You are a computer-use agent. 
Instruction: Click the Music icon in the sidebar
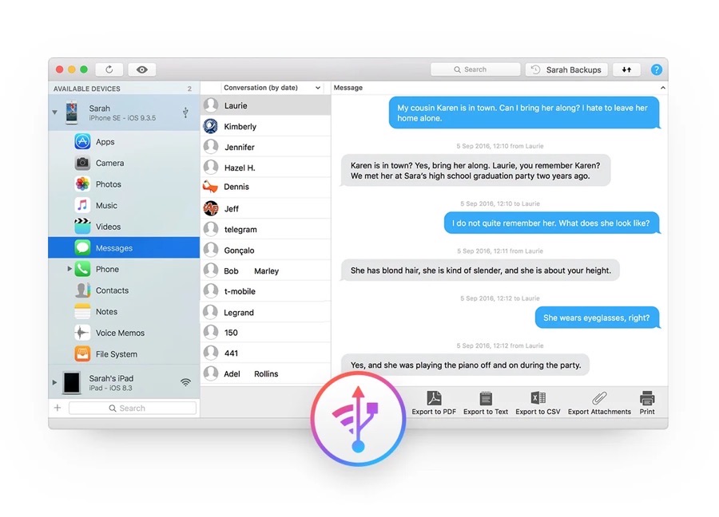[83, 205]
